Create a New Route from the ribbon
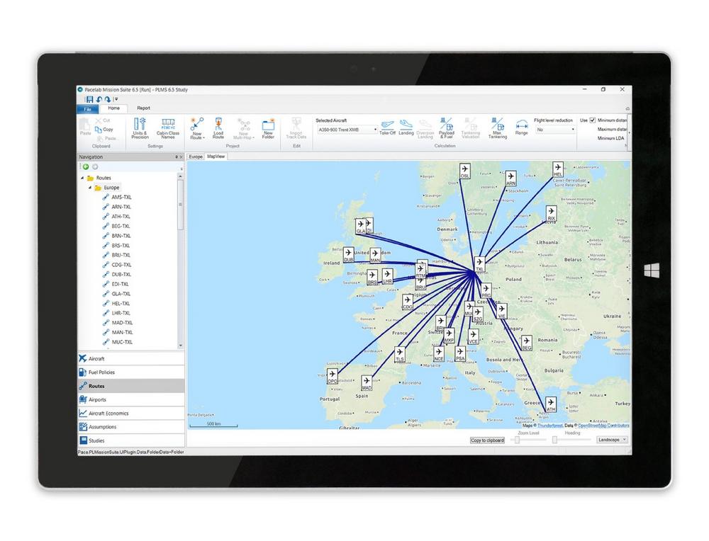The height and width of the screenshot is (541, 709). click(x=197, y=128)
